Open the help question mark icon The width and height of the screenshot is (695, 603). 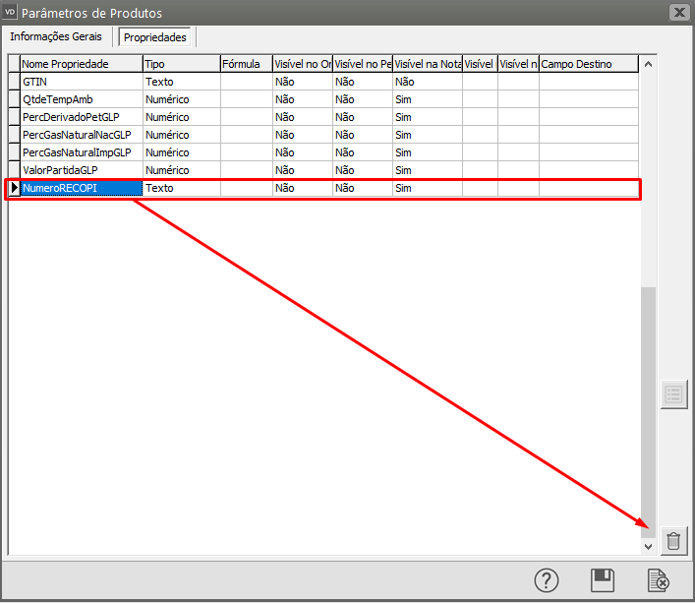click(547, 580)
